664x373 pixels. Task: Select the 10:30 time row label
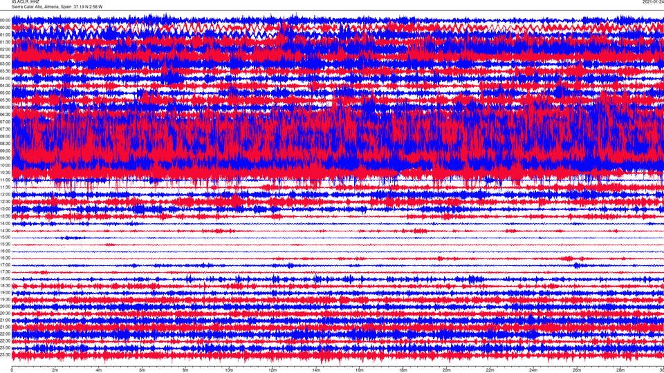point(6,173)
